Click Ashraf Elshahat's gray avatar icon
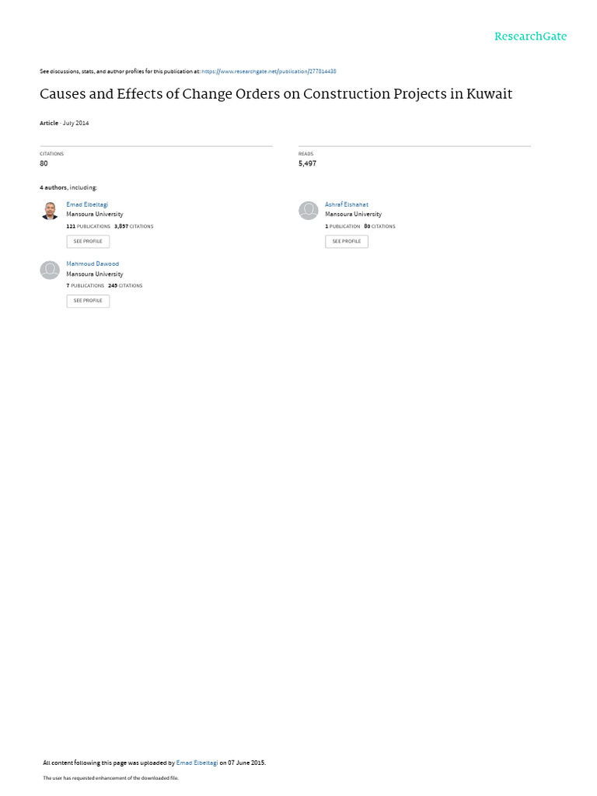597x796 pixels. (308, 211)
